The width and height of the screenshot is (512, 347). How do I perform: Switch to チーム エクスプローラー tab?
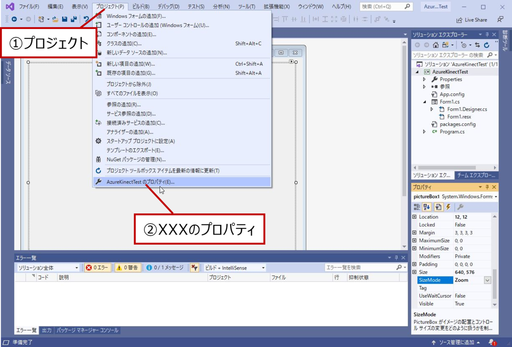(476, 175)
